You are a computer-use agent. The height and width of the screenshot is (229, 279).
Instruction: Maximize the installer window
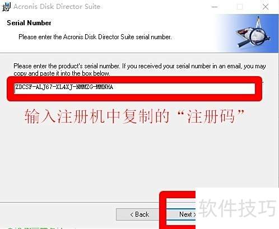click(x=240, y=7)
